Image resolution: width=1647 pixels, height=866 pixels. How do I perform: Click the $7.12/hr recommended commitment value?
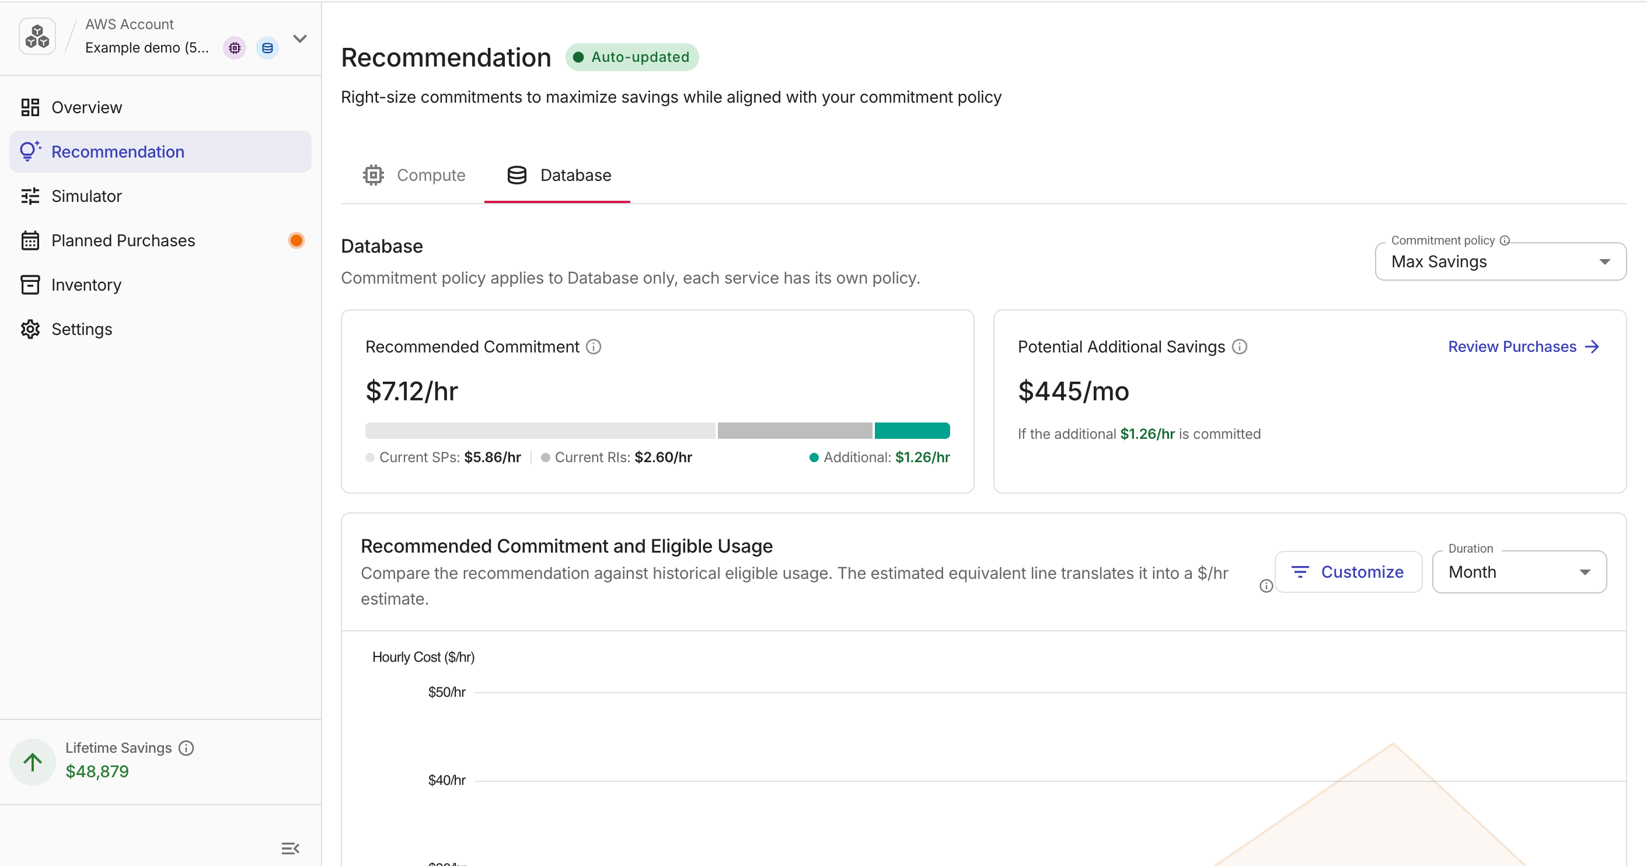(412, 391)
